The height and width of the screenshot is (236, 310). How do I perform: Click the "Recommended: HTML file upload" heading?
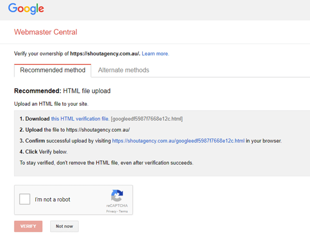pos(62,91)
